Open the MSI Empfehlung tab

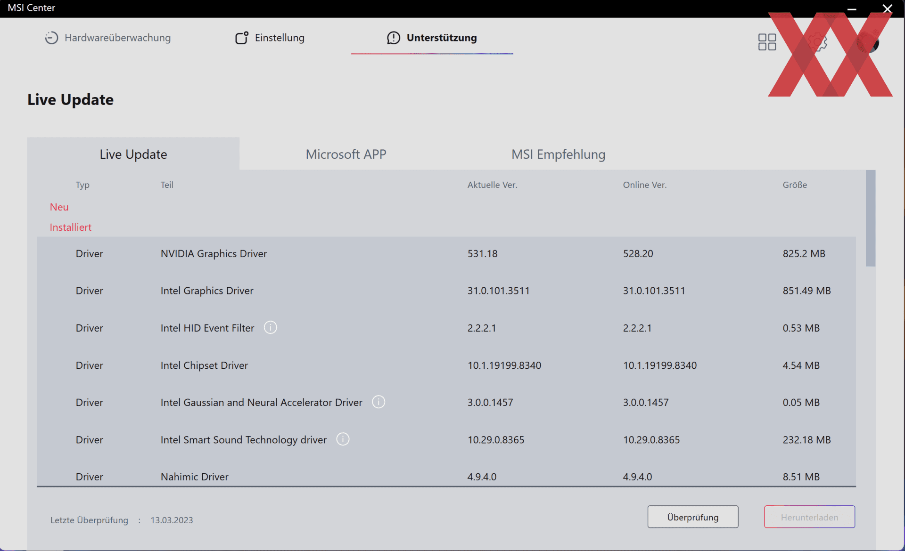pos(559,154)
